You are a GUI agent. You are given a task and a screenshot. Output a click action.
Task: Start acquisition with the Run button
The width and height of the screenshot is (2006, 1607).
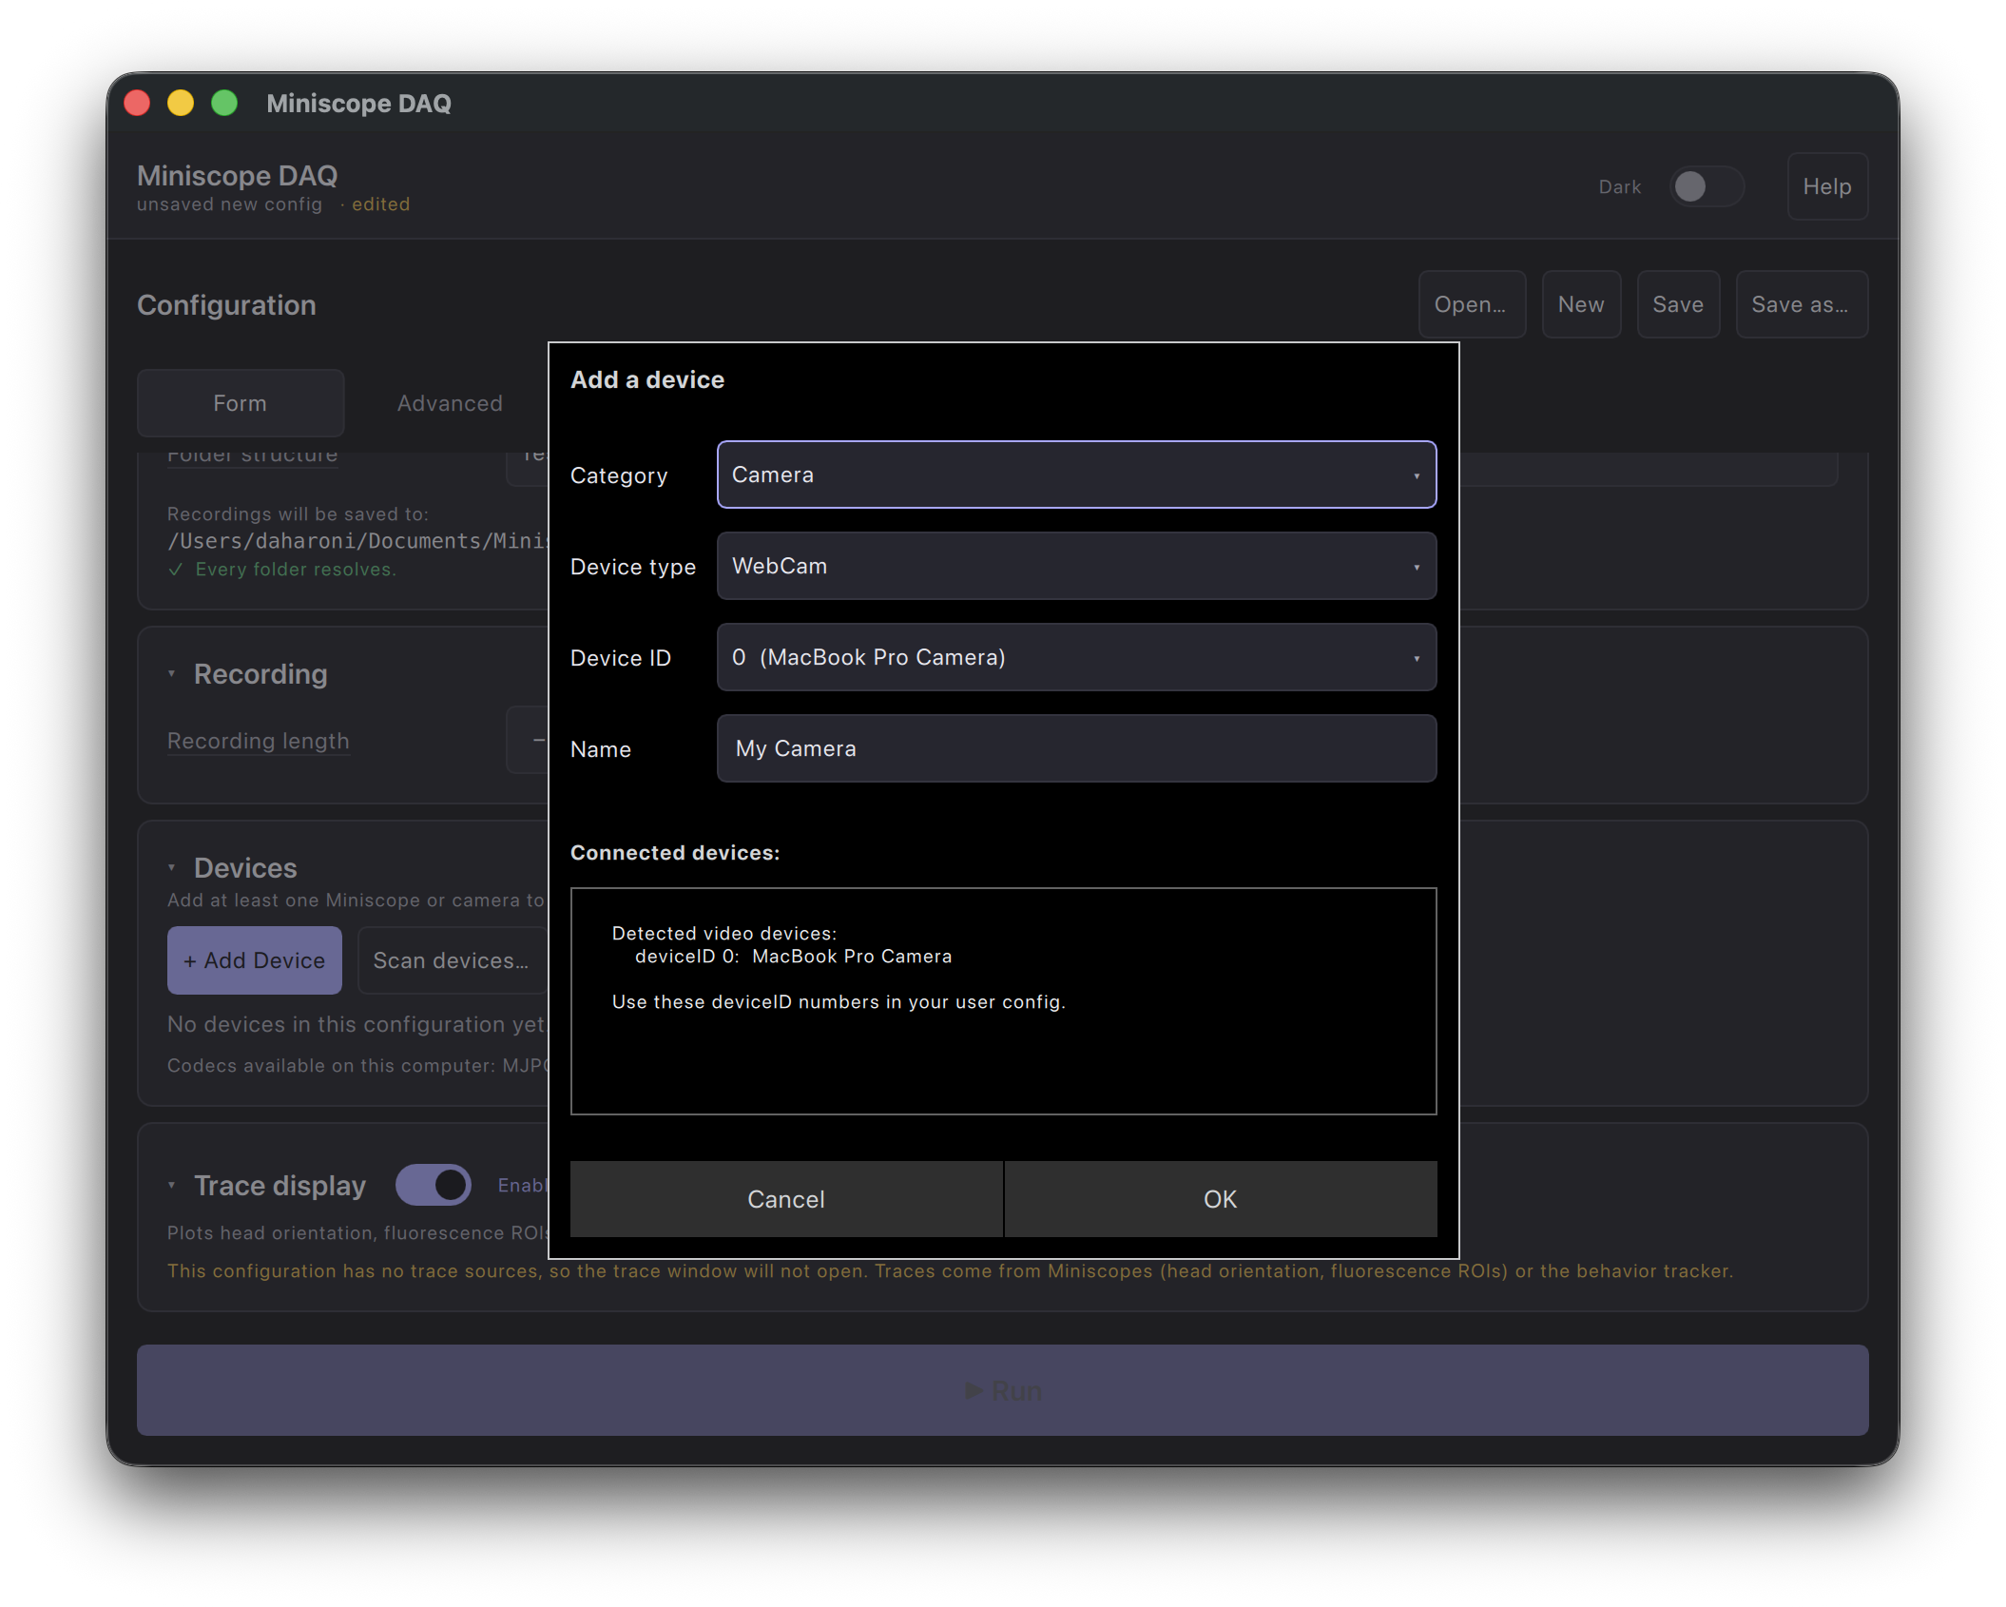(1003, 1390)
